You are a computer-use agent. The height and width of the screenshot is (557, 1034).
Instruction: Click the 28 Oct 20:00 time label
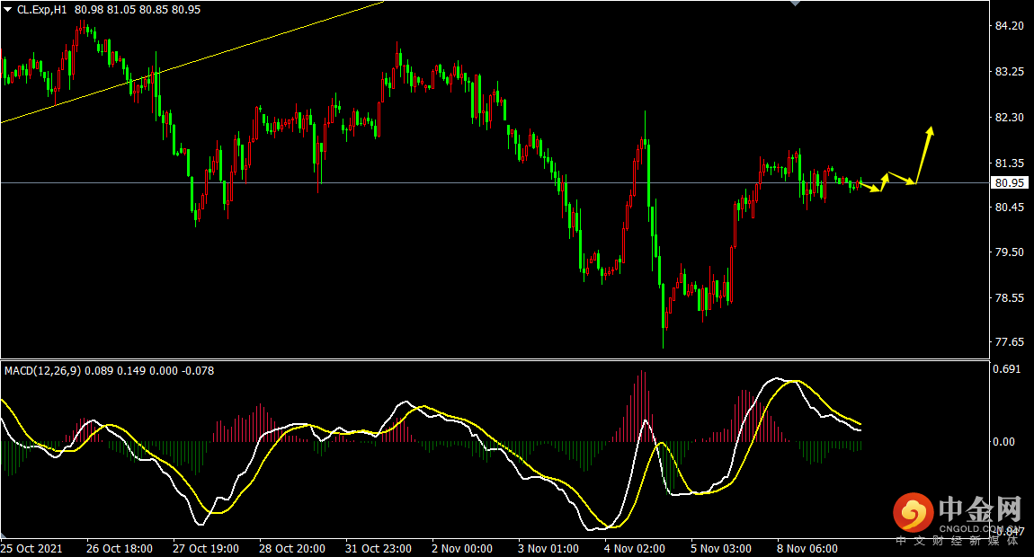tap(292, 548)
